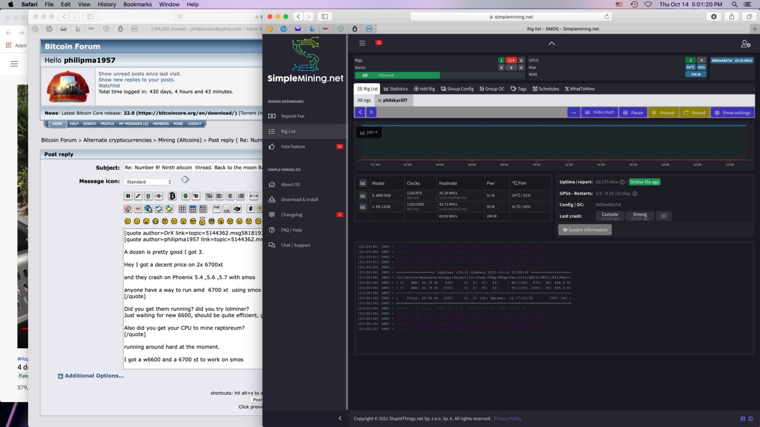Open SimpleMining notification bell
760x427 pixels.
click(x=379, y=43)
